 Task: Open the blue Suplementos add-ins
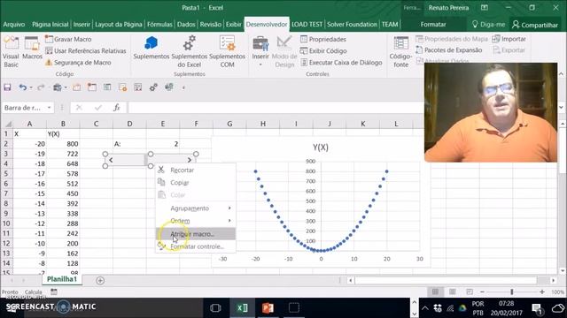click(x=151, y=49)
